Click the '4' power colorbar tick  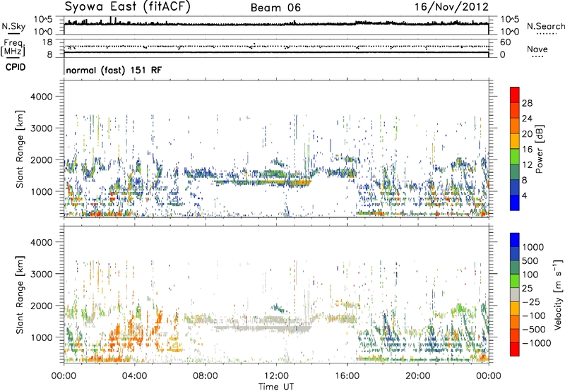524,195
